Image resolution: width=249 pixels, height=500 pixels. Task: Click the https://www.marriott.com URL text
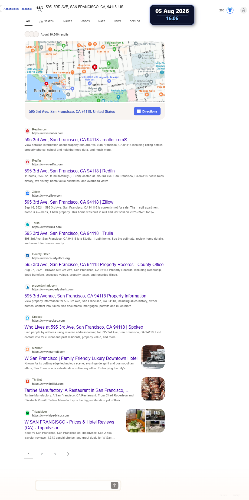tap(49, 352)
